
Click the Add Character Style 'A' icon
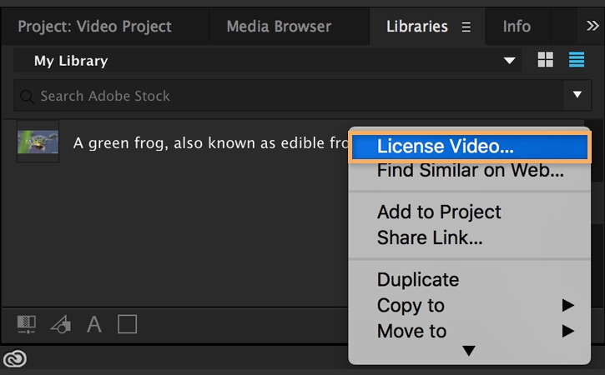(x=94, y=324)
